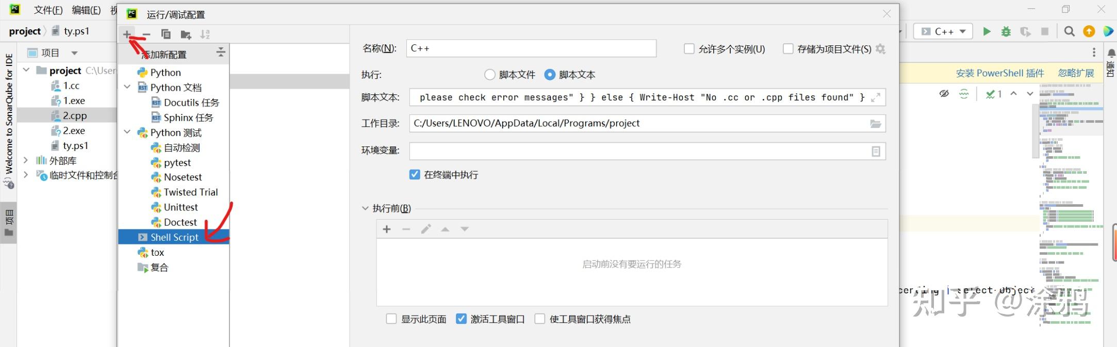Open the 项目 view dropdown
This screenshot has width=1117, height=347.
click(74, 53)
